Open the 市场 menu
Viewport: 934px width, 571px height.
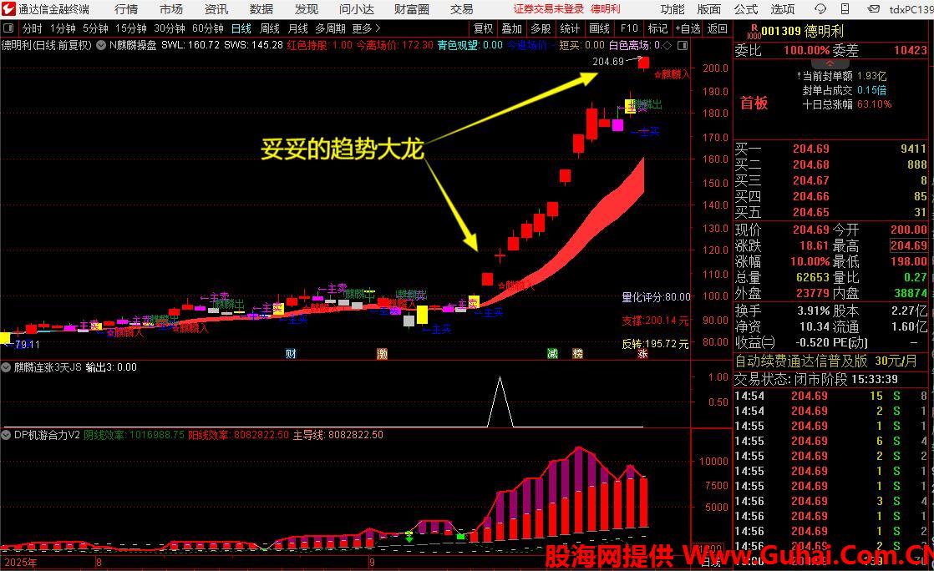tap(171, 9)
